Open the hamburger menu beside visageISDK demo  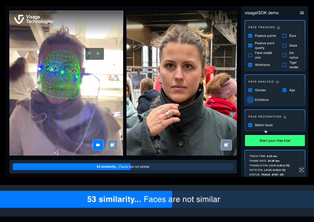click(302, 13)
